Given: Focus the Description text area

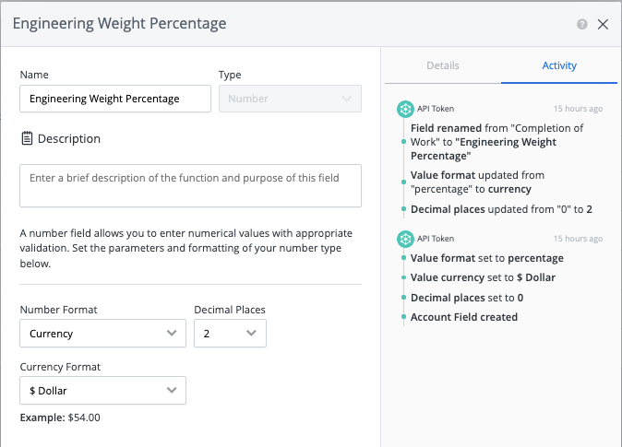Looking at the screenshot, I should click(x=190, y=185).
